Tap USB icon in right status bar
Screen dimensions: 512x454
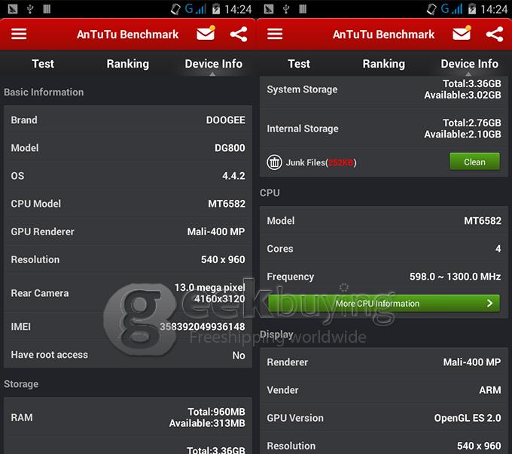[x=286, y=9]
